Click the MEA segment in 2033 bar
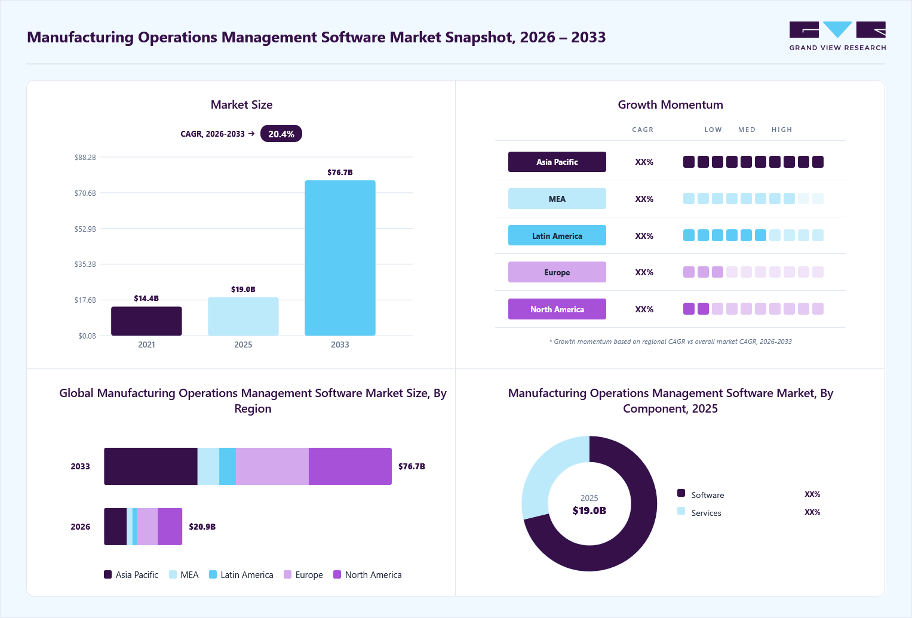Viewport: 912px width, 618px height. (208, 466)
